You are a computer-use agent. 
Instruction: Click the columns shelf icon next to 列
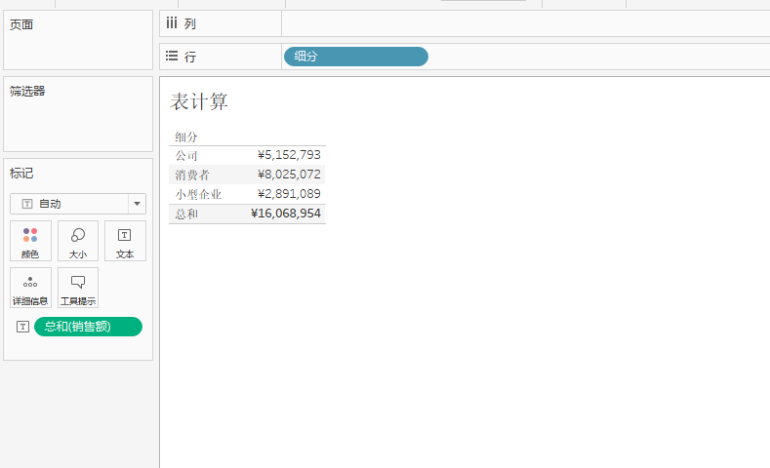(172, 22)
